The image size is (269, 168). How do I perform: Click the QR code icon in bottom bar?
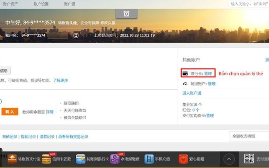point(249,159)
